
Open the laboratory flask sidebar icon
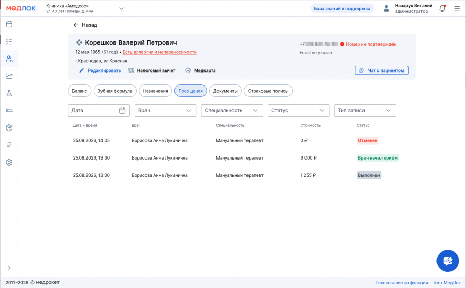point(9,93)
